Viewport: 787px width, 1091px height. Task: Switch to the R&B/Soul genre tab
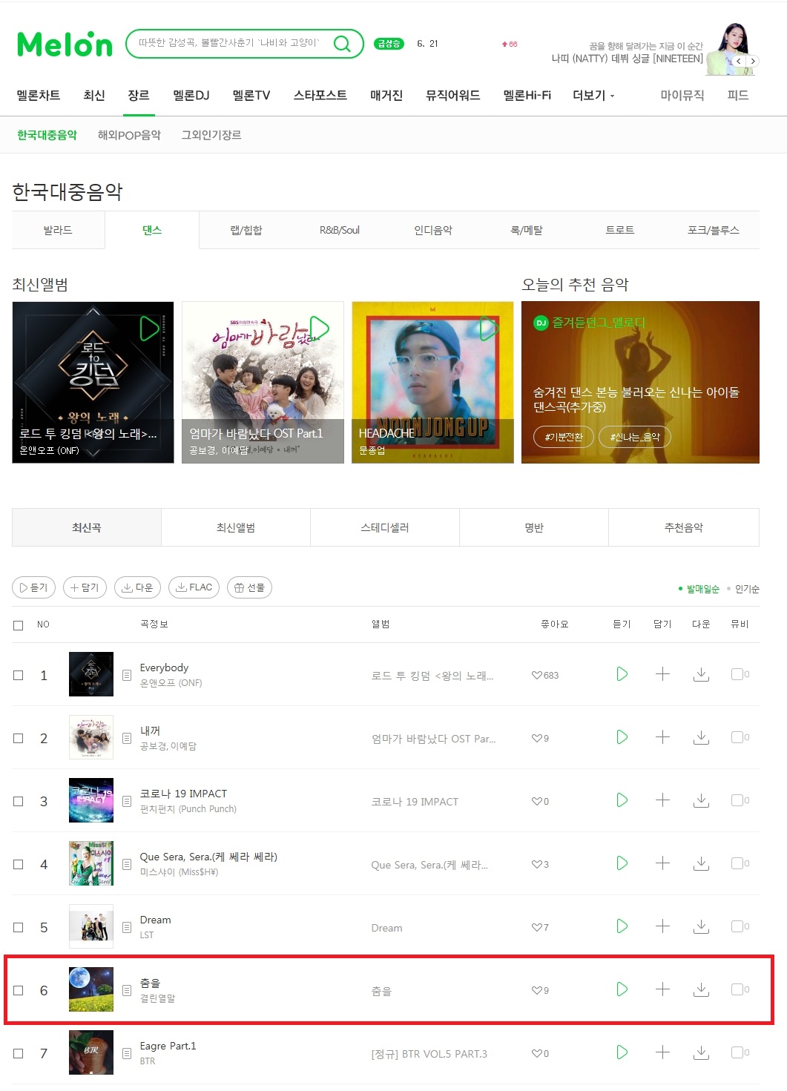coord(340,230)
